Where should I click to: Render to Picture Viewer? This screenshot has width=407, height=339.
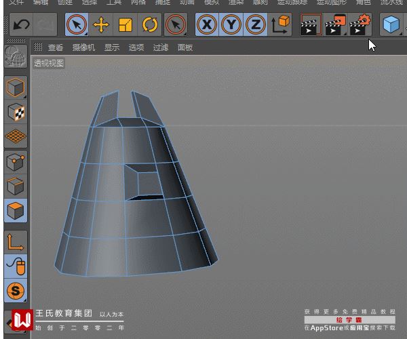pos(335,24)
